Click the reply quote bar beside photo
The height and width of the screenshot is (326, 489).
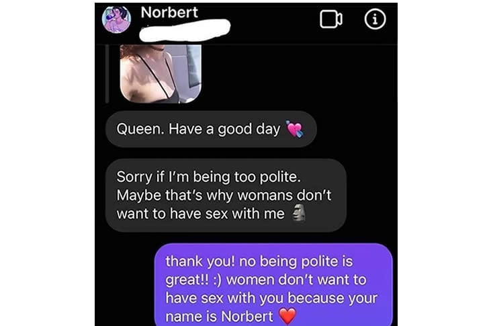[x=107, y=74]
